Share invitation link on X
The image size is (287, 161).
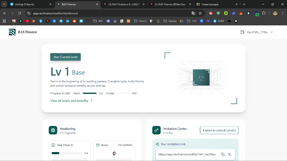coord(229,155)
